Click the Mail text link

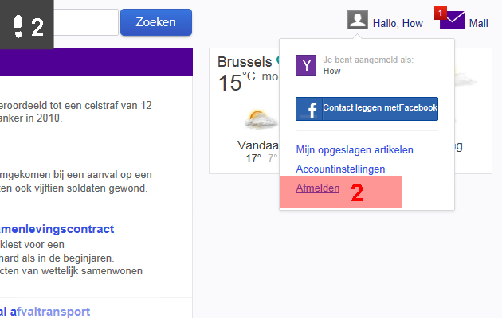478,23
